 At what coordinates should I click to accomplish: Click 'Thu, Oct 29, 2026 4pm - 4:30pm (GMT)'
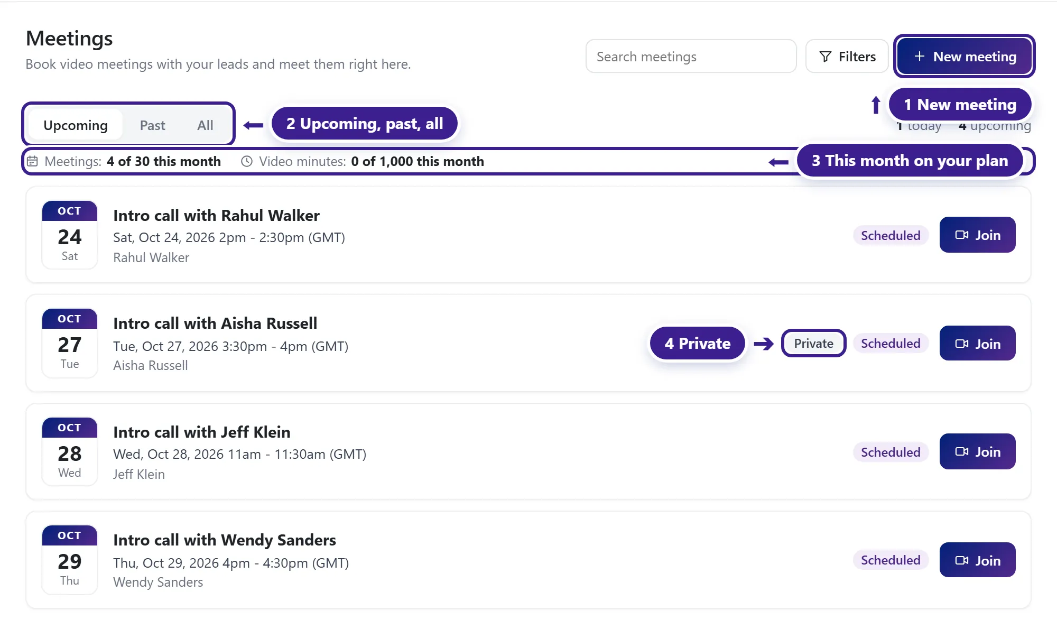tap(231, 563)
